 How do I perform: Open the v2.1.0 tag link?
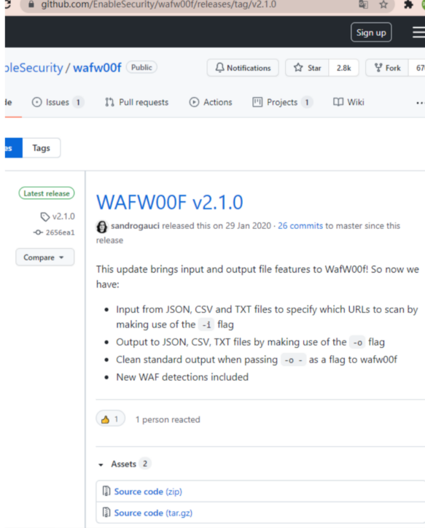click(x=58, y=216)
